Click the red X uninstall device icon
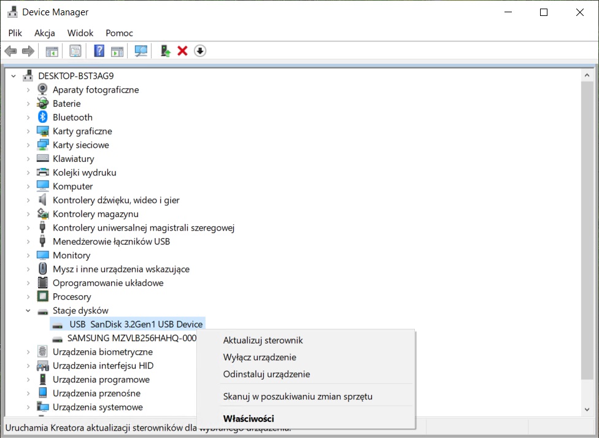This screenshot has height=438, width=599. (182, 51)
